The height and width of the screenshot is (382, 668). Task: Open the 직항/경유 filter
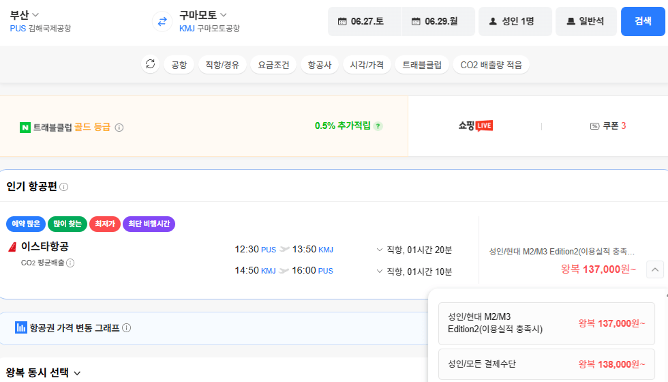click(222, 65)
